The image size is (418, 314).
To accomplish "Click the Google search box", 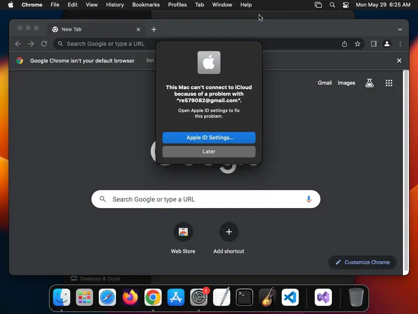I will [206, 199].
